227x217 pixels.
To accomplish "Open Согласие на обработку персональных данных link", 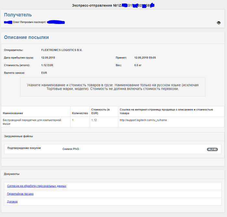I will pyautogui.click(x=37, y=186).
